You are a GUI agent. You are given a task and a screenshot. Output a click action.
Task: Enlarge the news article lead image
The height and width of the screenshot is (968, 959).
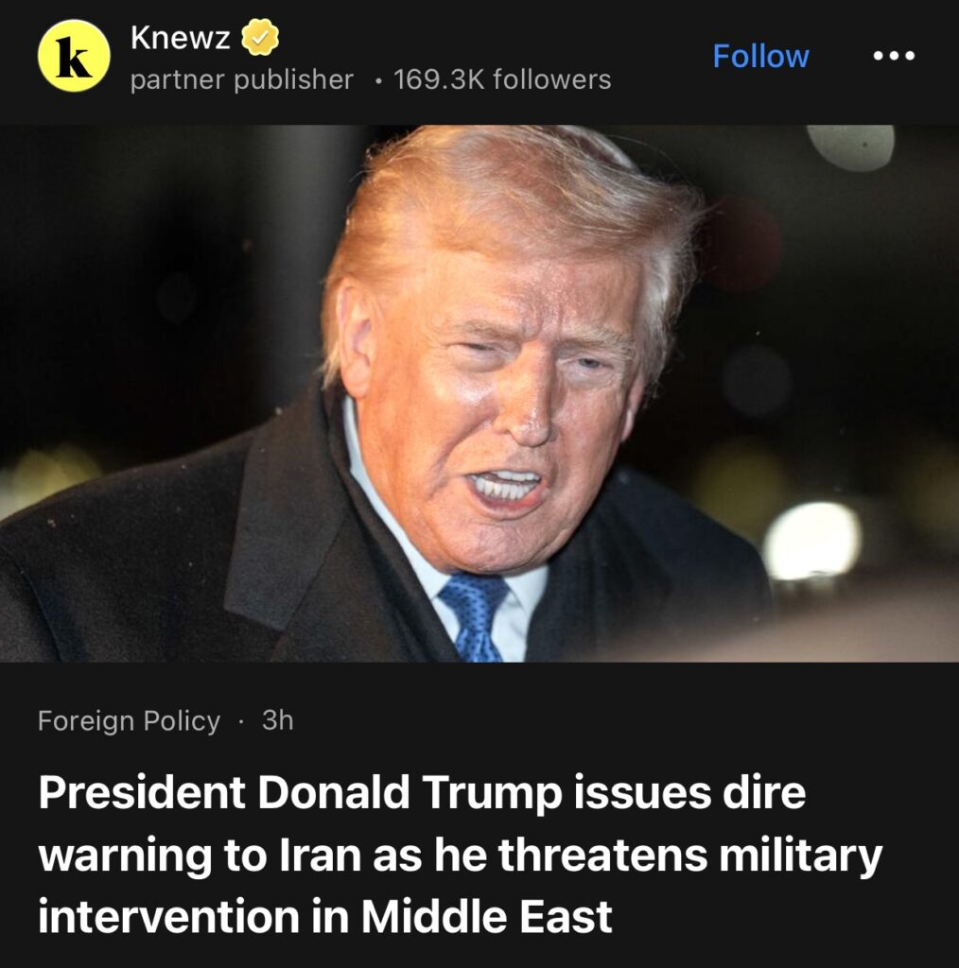coord(479,393)
